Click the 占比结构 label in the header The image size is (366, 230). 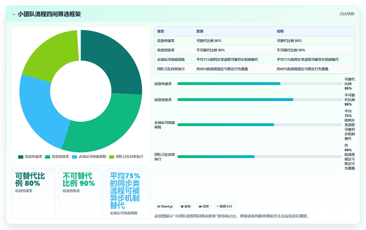(347, 14)
